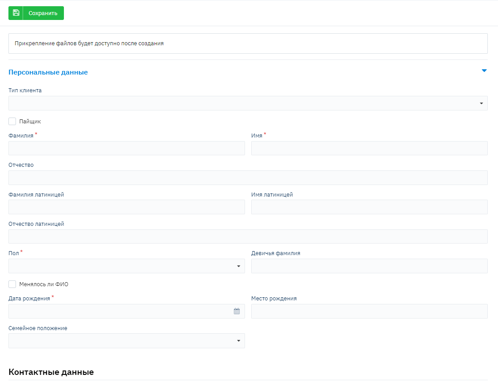
Task: Click the Персональные данные section heading
Action: [x=48, y=72]
